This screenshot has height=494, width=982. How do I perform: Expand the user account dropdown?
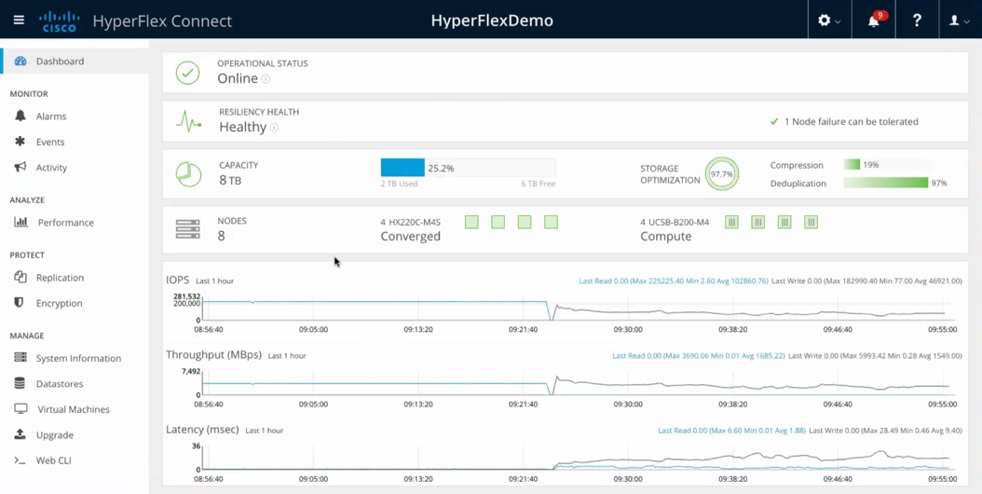958,21
